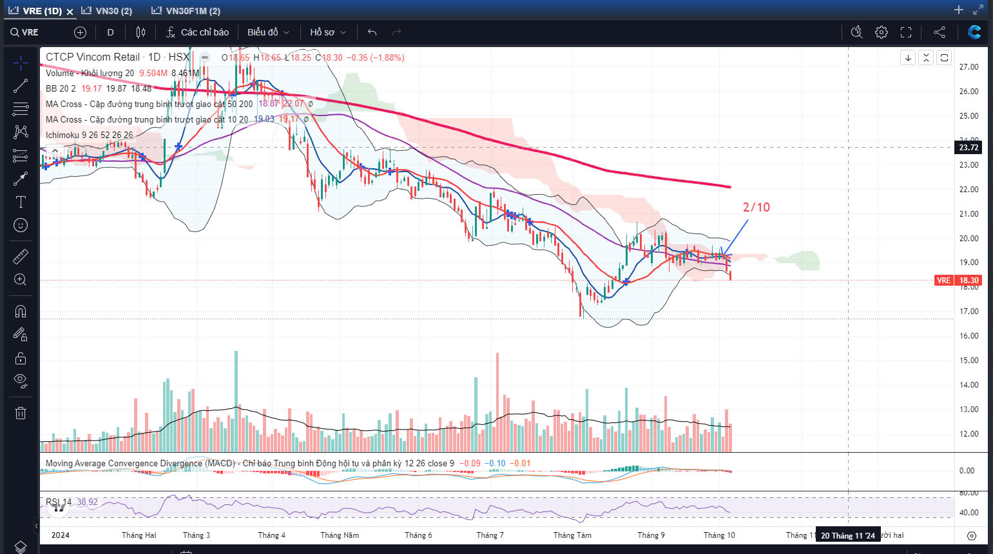Image resolution: width=993 pixels, height=554 pixels.
Task: Click the add symbol plus circle icon
Action: 80,32
